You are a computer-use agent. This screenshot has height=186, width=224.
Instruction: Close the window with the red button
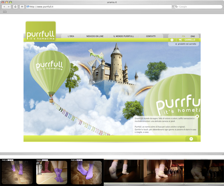(x=3, y=2)
